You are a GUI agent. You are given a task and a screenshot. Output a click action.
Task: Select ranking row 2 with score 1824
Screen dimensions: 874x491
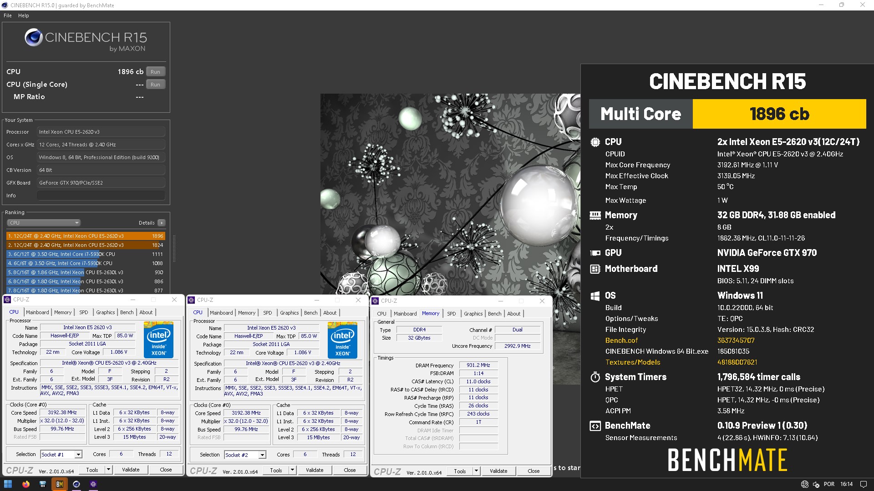[86, 245]
